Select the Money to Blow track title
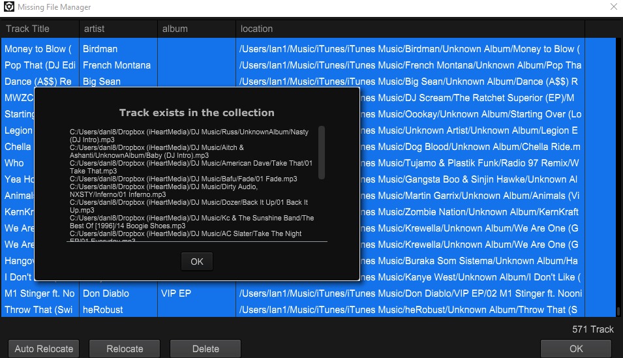 coord(38,49)
